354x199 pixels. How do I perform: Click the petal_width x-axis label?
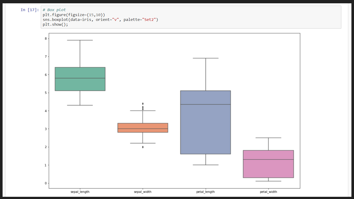268,192
